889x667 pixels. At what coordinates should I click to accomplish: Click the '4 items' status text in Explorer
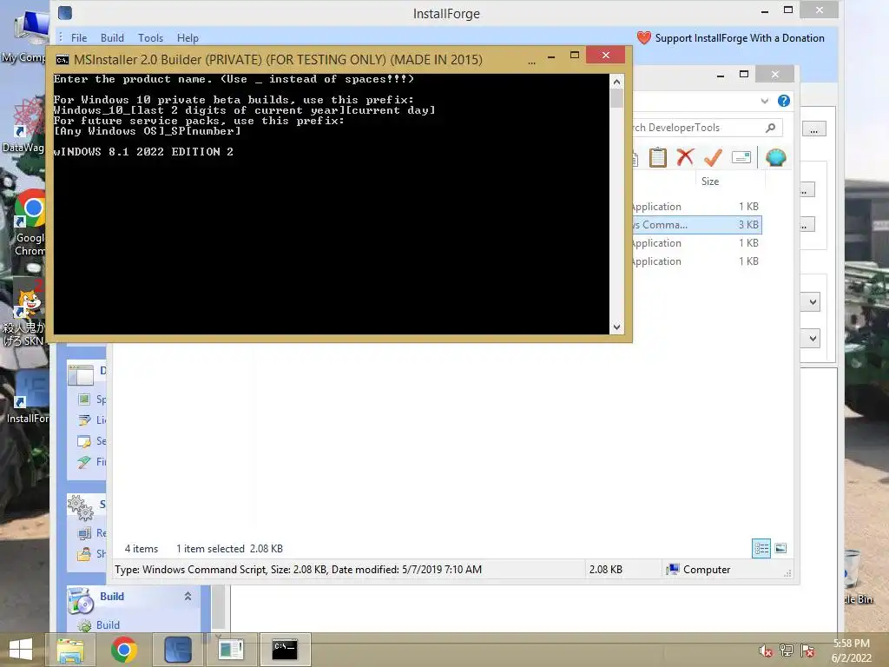point(142,549)
